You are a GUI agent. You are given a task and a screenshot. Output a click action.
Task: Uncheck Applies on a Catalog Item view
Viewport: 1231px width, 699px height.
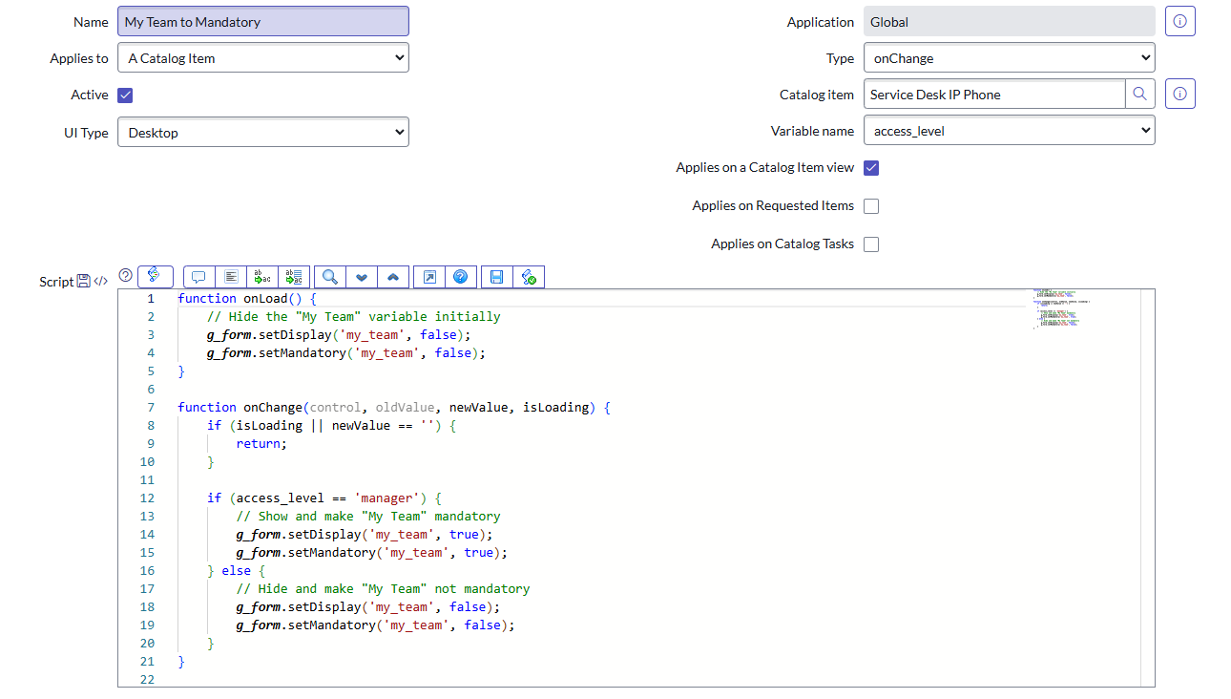870,167
